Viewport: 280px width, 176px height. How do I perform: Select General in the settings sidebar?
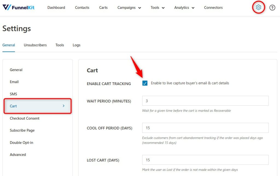16,70
